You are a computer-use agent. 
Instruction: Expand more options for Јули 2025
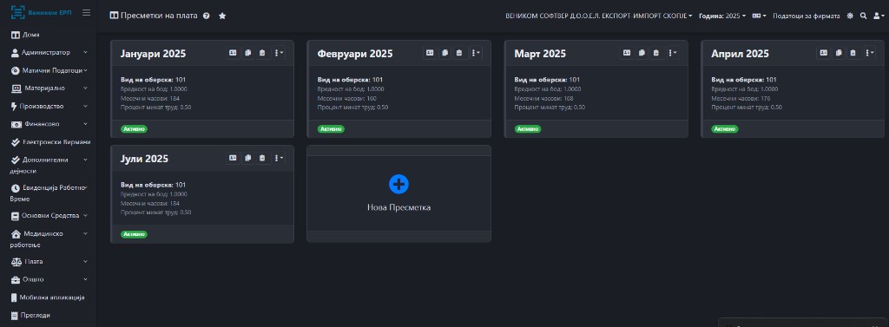coord(279,158)
